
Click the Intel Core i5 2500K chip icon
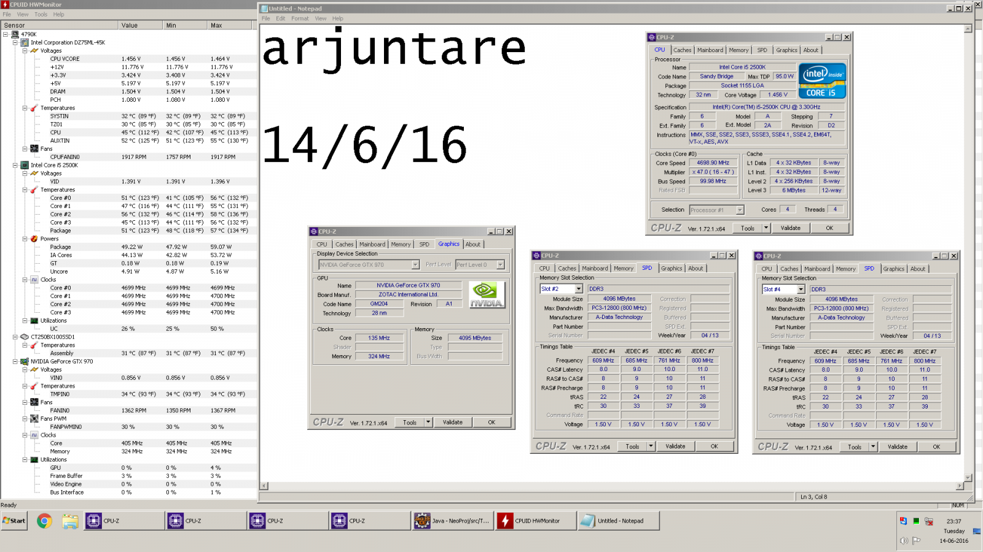pyautogui.click(x=25, y=165)
